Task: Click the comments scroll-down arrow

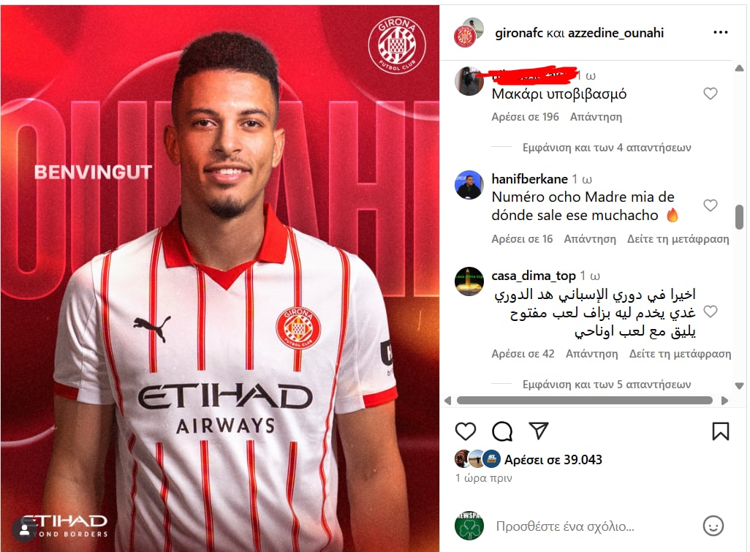Action: tap(740, 385)
